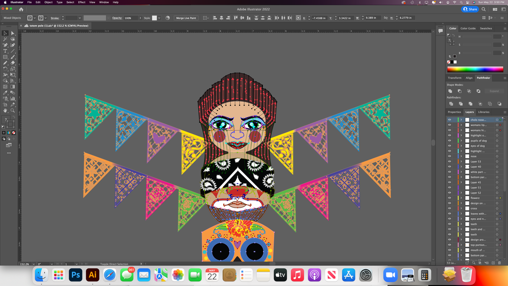This screenshot has height=286, width=508.
Task: Activate the Zoom tool
Action: (13, 110)
